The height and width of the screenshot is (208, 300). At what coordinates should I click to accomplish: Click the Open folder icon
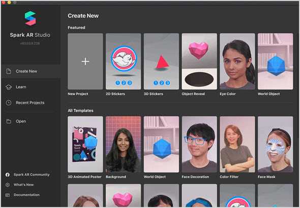pos(9,121)
